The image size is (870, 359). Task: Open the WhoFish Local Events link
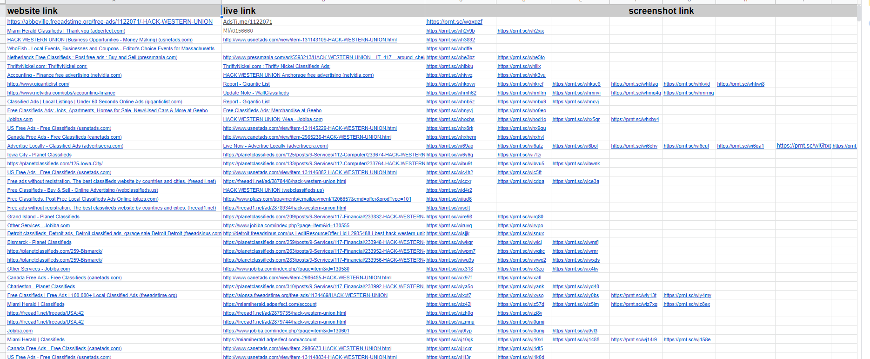click(x=111, y=49)
